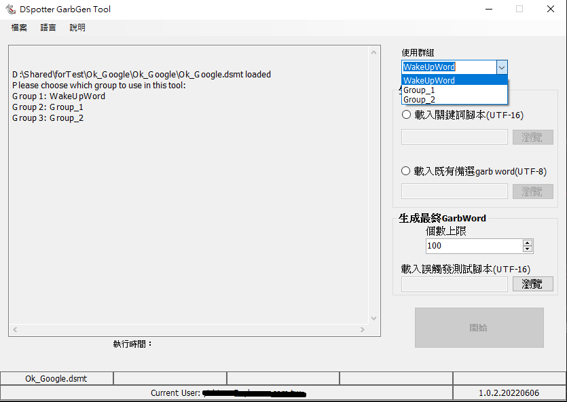Increase 個數上限 value with up arrow
The width and height of the screenshot is (567, 402).
point(528,242)
